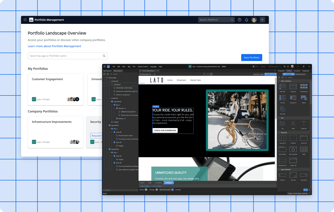The width and height of the screenshot is (334, 212).
Task: Click the help question mark icon
Action: (x=240, y=20)
